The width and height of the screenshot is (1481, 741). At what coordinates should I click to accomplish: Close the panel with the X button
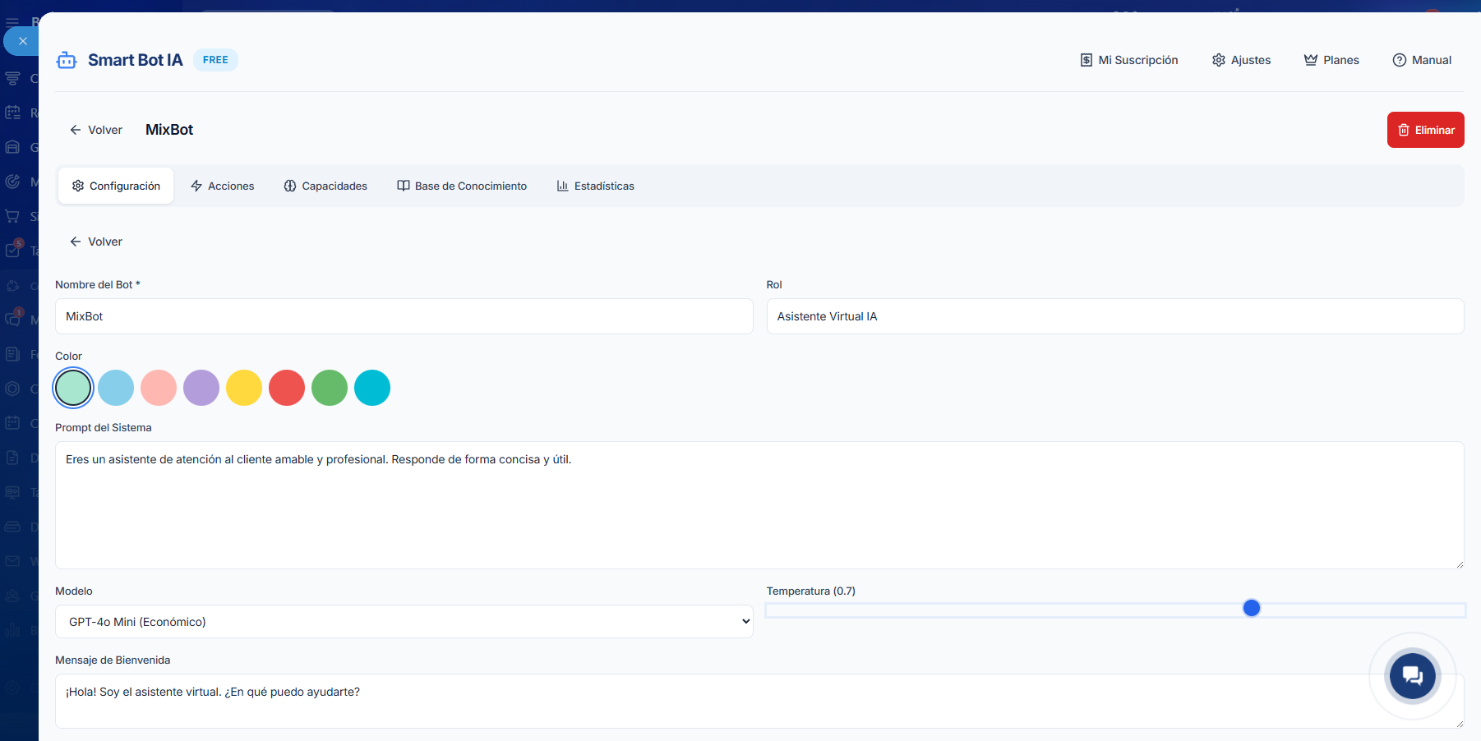coord(22,41)
